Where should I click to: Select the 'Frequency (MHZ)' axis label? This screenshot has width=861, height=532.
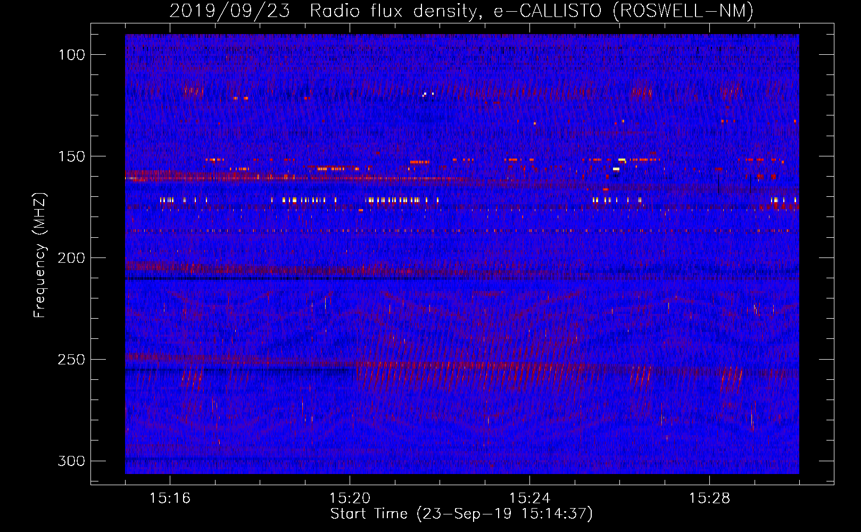coord(40,255)
